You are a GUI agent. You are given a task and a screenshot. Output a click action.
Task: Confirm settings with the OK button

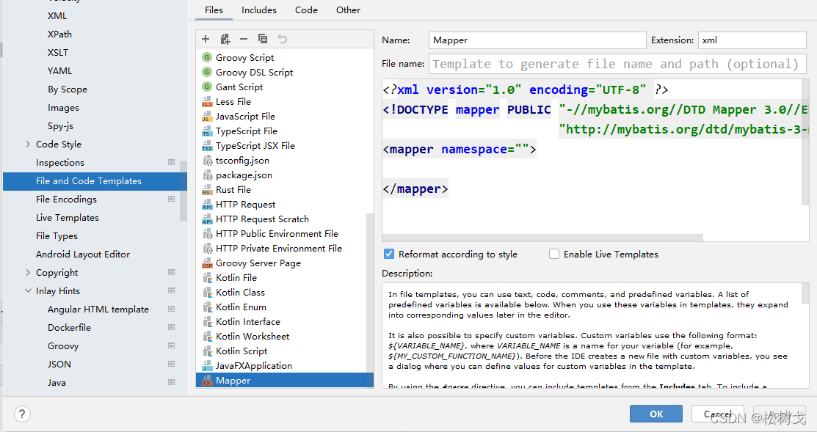click(656, 414)
